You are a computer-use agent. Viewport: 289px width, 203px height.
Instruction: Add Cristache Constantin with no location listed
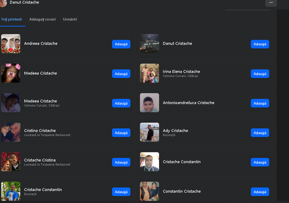click(260, 162)
